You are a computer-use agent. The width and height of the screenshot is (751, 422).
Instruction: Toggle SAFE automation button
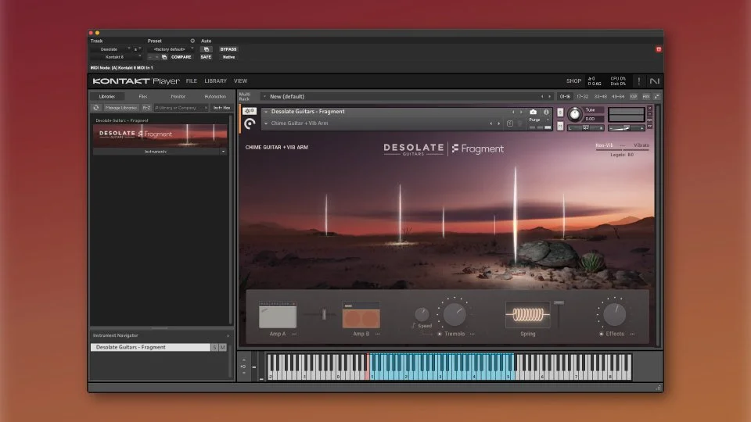(206, 57)
